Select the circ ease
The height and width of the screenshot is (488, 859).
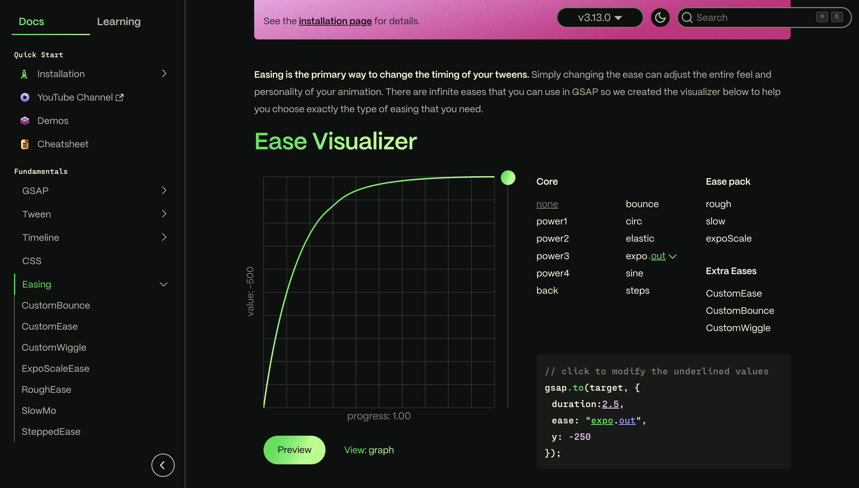[x=633, y=221]
